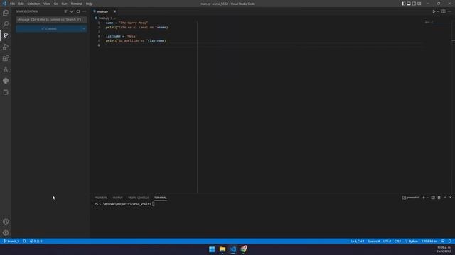Open the last activity bar view below Python

coord(6,92)
